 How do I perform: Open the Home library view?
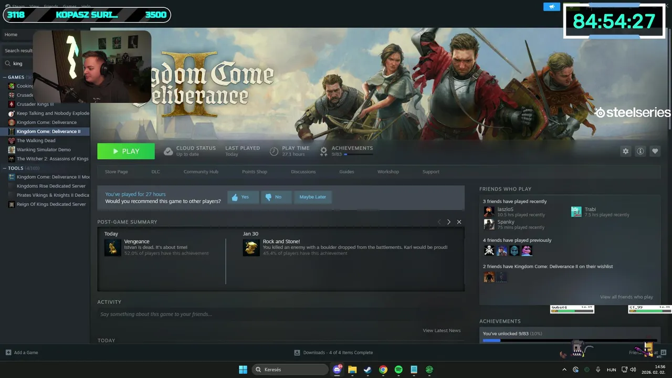coord(11,35)
